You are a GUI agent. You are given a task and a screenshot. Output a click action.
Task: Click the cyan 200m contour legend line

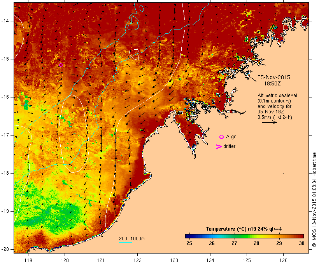pyautogui.click(x=126, y=242)
